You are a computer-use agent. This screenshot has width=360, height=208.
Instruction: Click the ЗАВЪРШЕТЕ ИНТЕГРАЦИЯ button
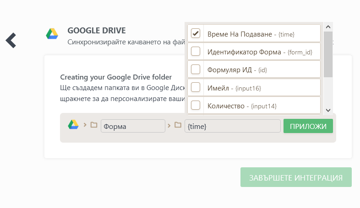[x=296, y=177]
